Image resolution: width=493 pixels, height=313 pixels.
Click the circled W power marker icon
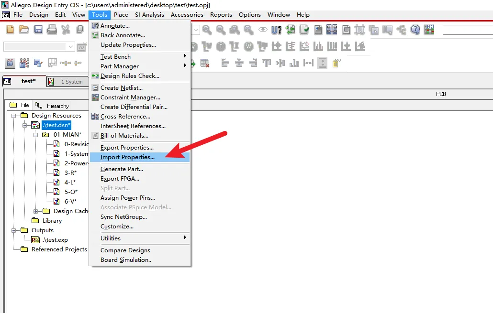248,47
